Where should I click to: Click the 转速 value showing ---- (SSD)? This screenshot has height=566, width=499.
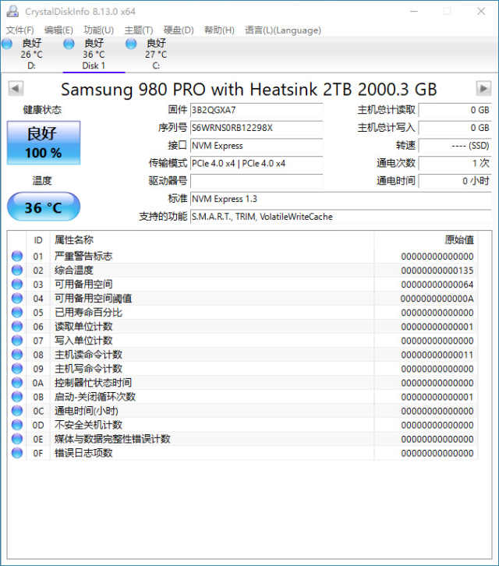[455, 146]
